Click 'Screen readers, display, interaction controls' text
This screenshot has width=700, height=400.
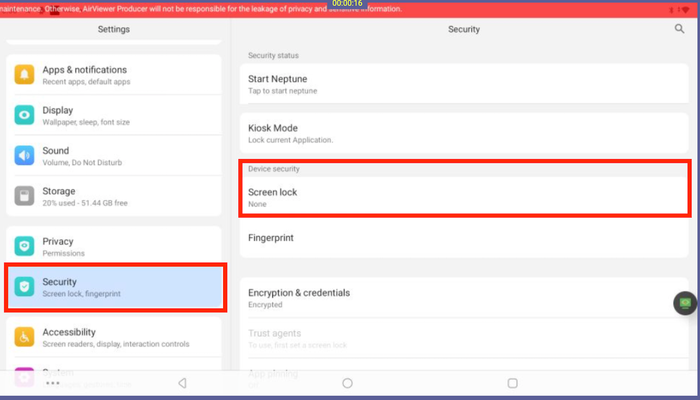(x=116, y=344)
